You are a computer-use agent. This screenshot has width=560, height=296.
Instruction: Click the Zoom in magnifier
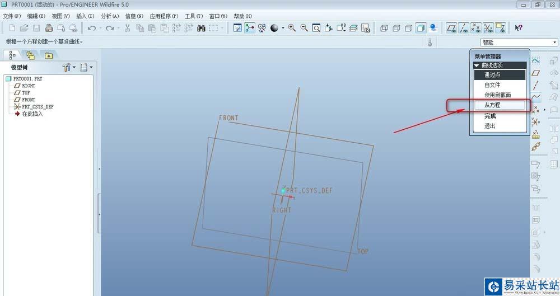click(292, 28)
